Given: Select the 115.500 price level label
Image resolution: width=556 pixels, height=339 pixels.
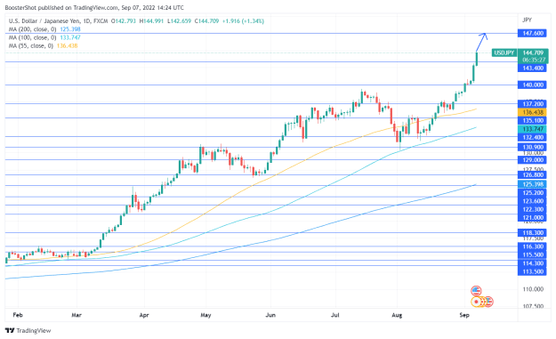Looking at the screenshot, I should click(533, 255).
